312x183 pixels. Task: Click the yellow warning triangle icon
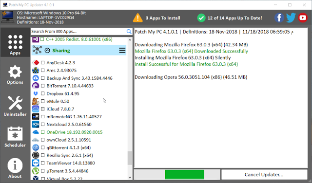(x=137, y=18)
